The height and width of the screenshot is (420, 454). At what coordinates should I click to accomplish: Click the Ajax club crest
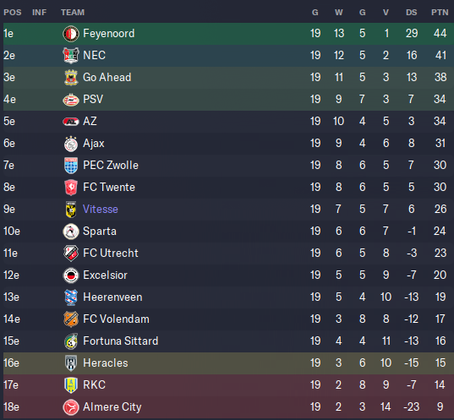pos(71,144)
